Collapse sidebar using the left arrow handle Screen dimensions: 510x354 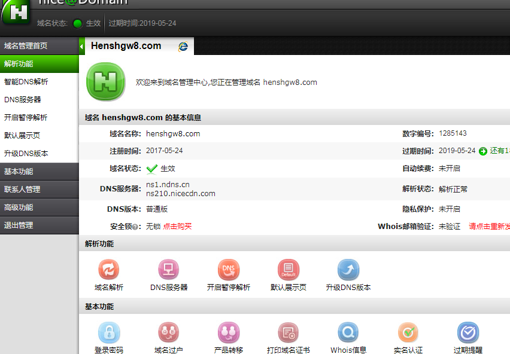pyautogui.click(x=81, y=46)
